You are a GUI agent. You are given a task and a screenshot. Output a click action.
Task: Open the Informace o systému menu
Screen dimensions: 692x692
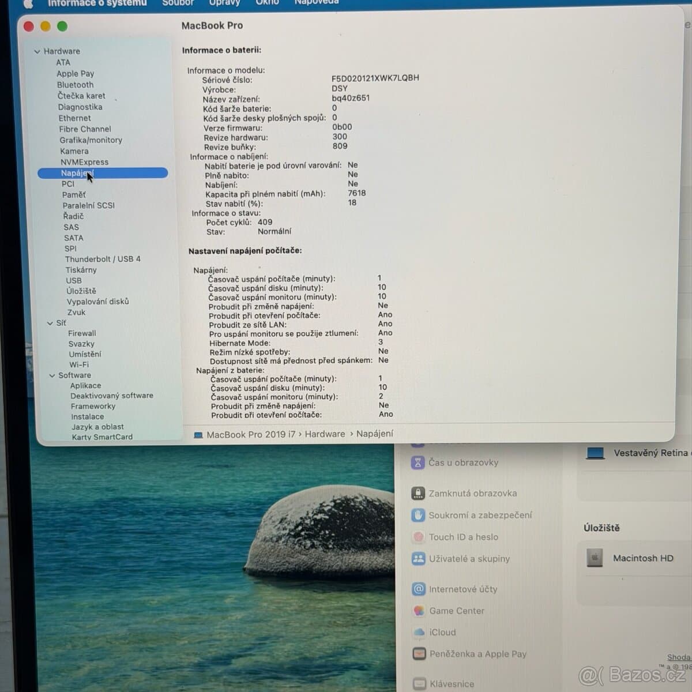pyautogui.click(x=97, y=3)
